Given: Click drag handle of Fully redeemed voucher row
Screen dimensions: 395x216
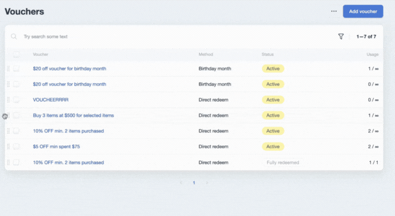Looking at the screenshot, I should (9, 162).
